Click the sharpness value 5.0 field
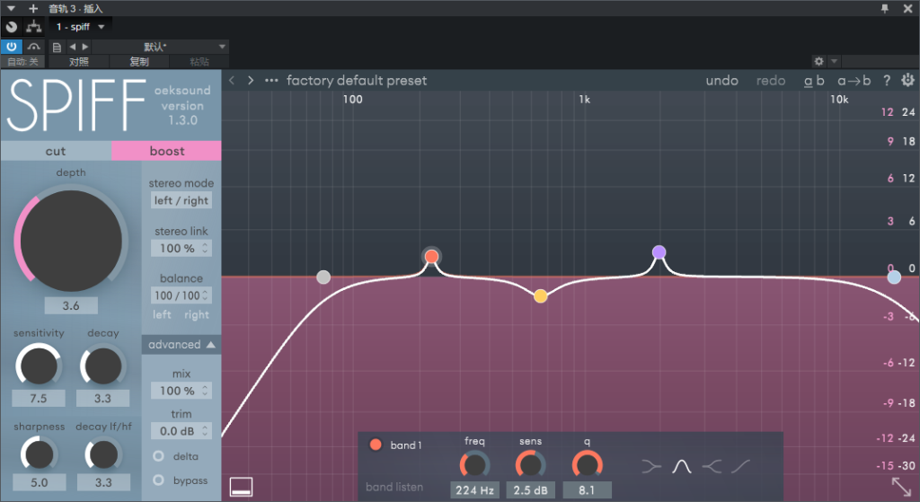920x502 pixels. (x=39, y=482)
